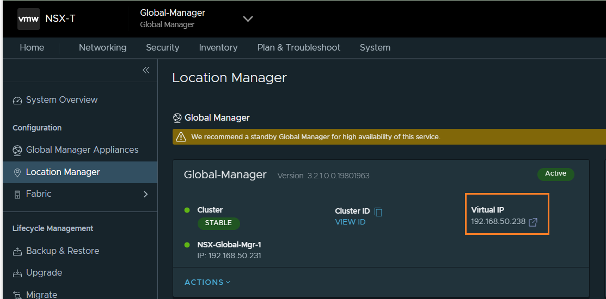Open the Migrate sidebar item
Screen dimensions: 606x299
(41, 294)
